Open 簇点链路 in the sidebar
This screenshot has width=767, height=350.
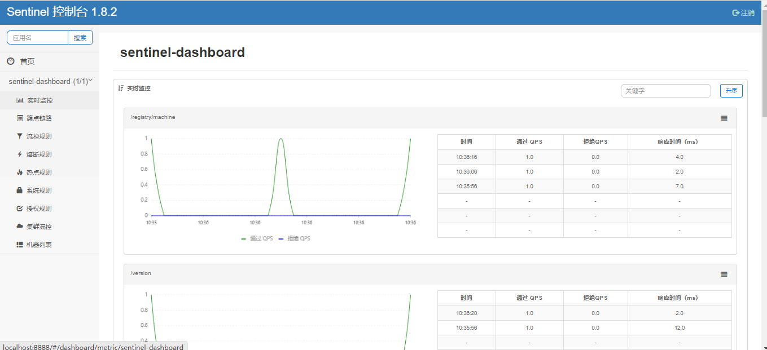(x=50, y=118)
